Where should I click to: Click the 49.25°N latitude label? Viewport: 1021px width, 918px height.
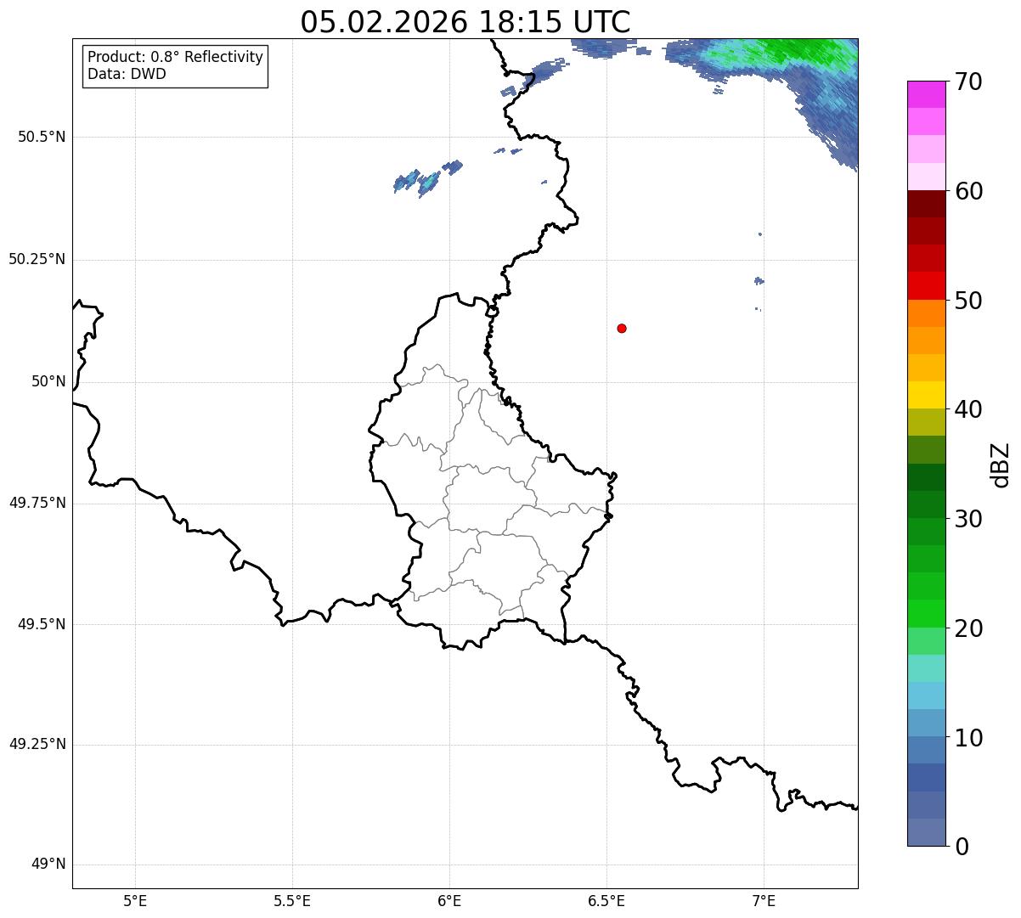tap(37, 745)
